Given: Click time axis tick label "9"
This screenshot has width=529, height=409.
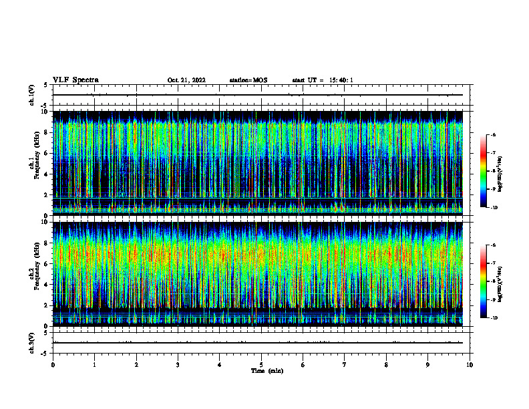Looking at the screenshot, I should (427, 365).
